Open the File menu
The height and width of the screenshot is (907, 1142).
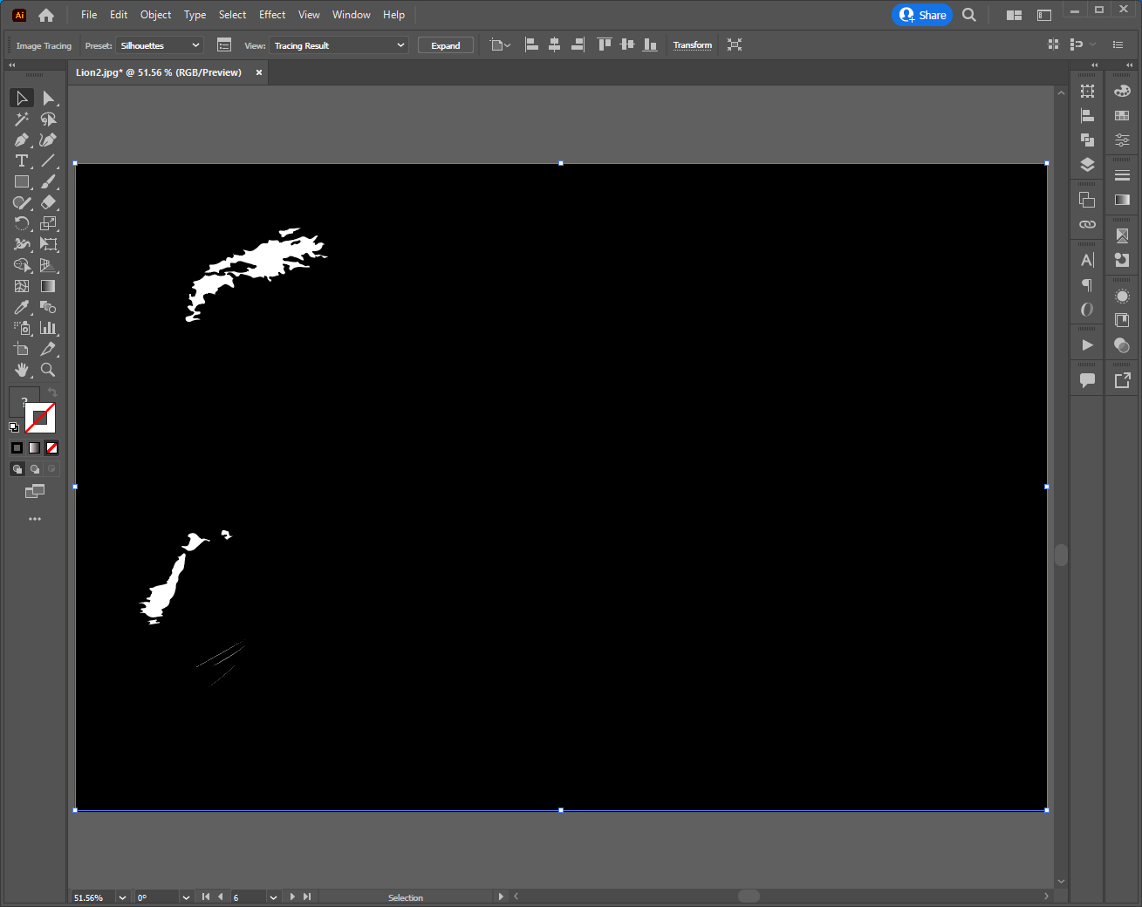coord(89,15)
